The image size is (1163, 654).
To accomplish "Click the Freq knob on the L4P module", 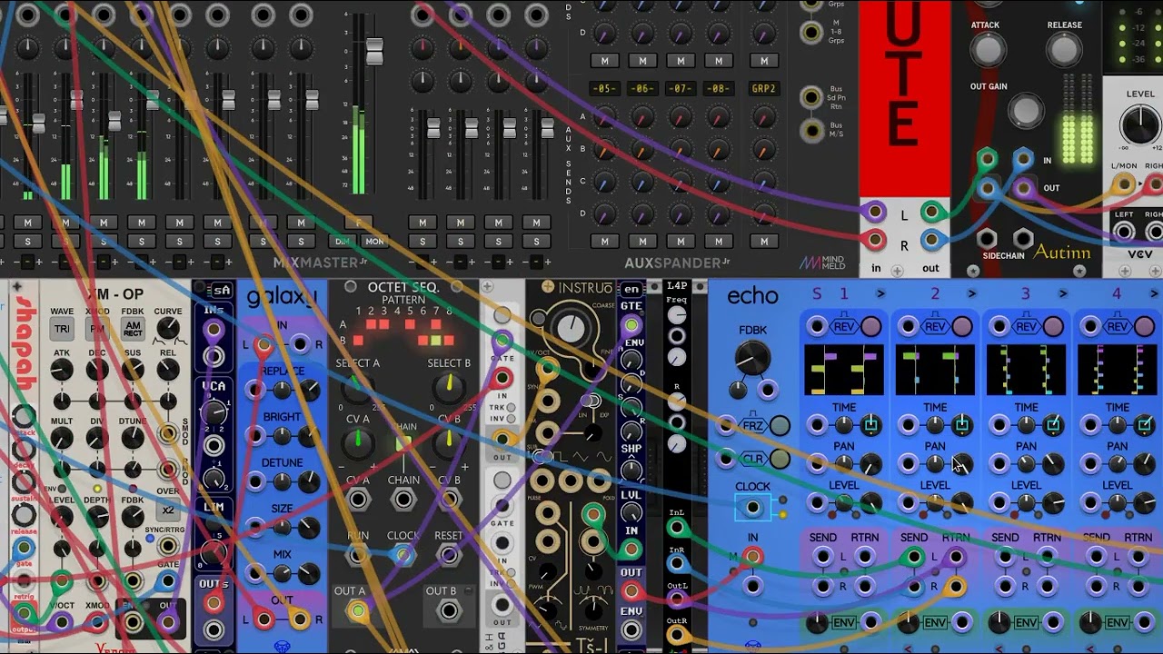I will pos(677,315).
